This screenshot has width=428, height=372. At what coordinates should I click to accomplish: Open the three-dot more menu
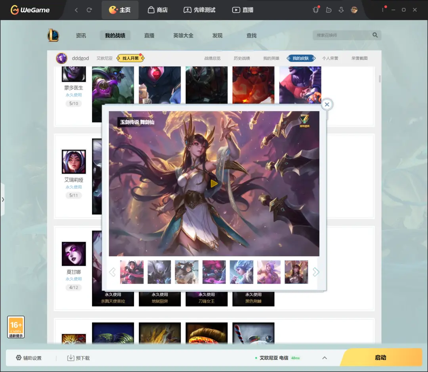(x=383, y=10)
